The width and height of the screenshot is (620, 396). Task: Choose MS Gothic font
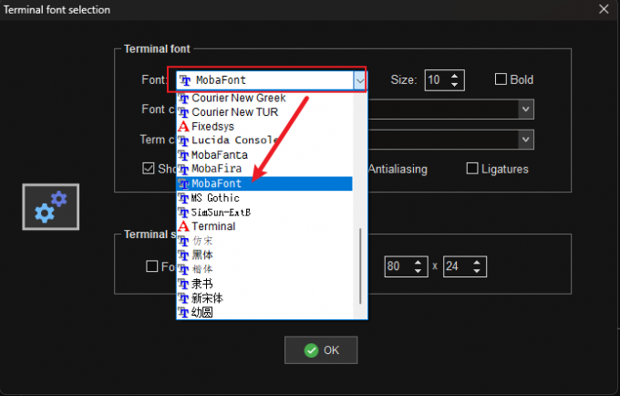click(x=264, y=198)
